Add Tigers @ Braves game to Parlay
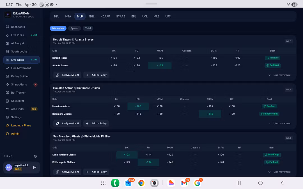 (x=96, y=75)
